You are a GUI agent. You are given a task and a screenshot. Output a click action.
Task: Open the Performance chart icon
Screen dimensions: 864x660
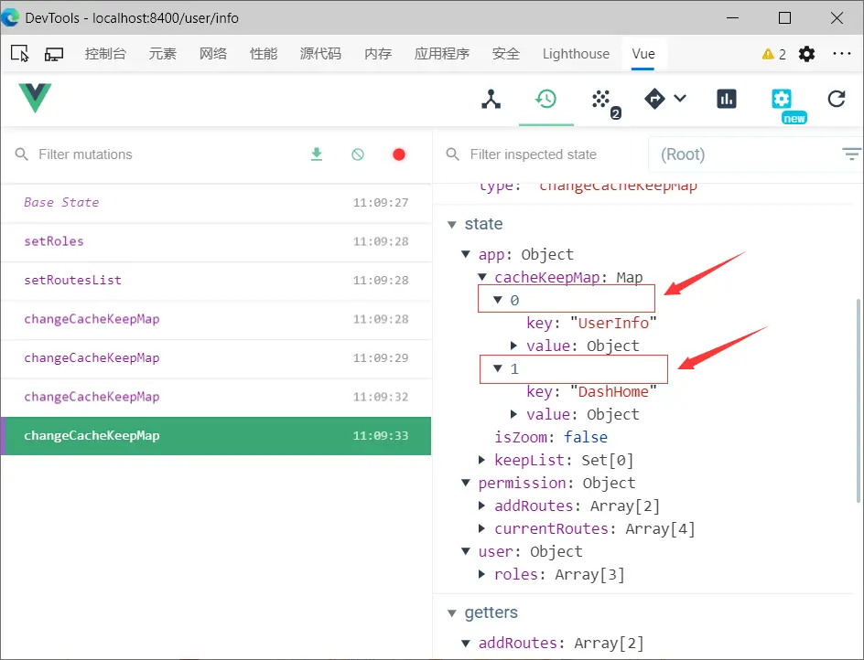(726, 100)
